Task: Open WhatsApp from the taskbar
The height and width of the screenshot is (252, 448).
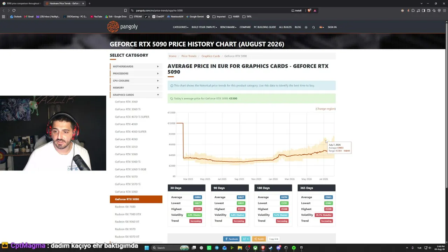Action: (209, 248)
